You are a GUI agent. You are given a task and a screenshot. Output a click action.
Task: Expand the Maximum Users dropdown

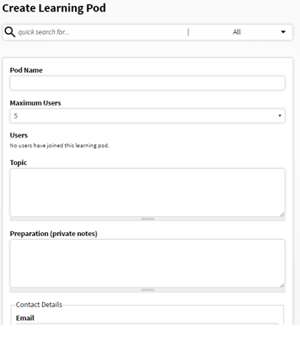point(148,116)
